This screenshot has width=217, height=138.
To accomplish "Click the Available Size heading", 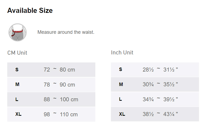I will point(30,10).
